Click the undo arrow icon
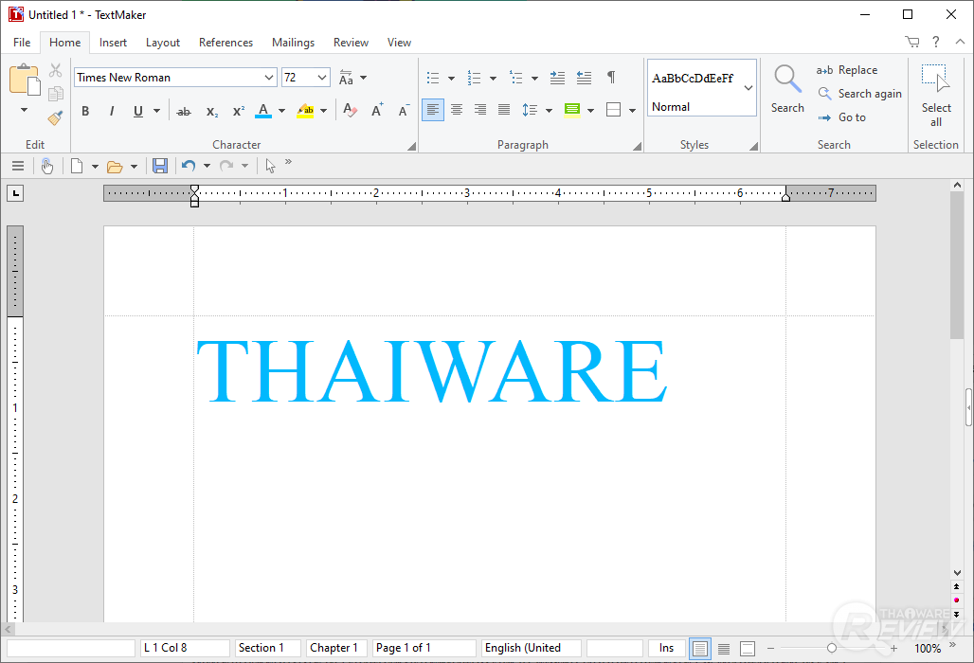The height and width of the screenshot is (663, 974). tap(189, 165)
